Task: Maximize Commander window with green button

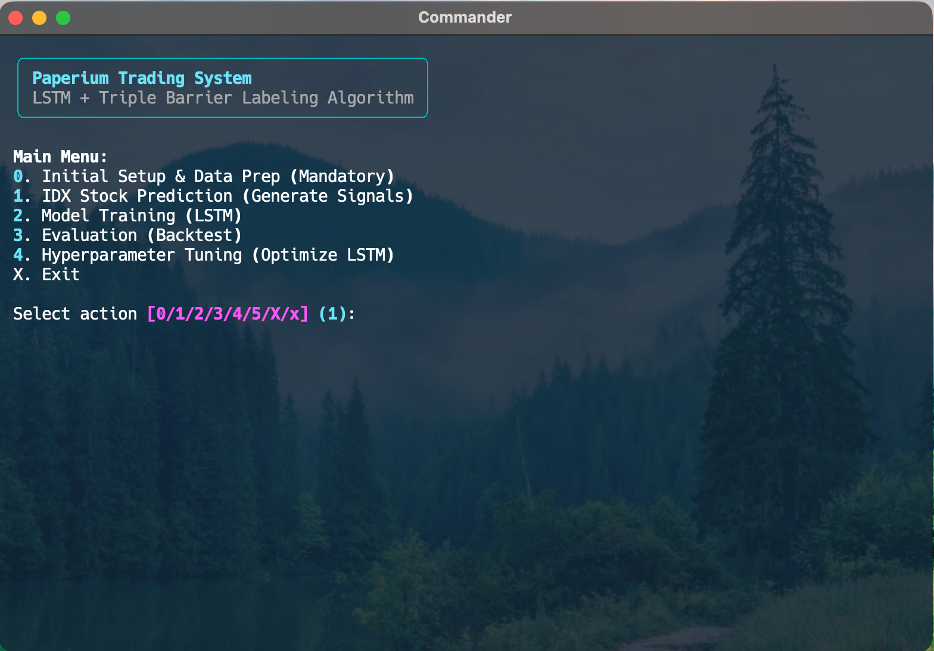Action: click(63, 18)
